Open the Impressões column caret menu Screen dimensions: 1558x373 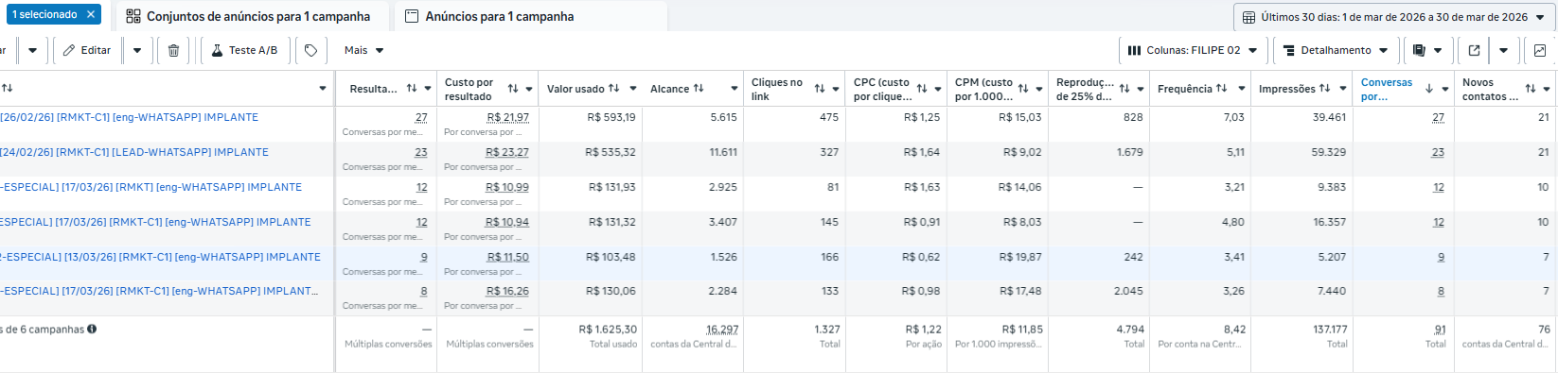pos(1343,89)
